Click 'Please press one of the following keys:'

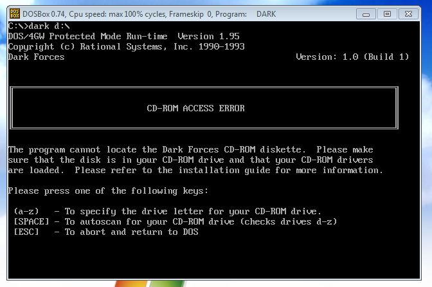[108, 191]
